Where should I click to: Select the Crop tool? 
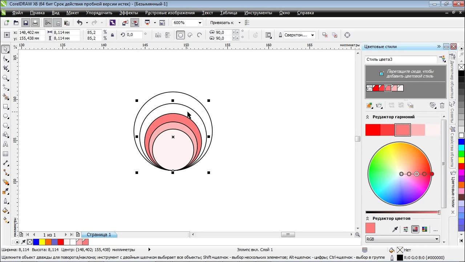pyautogui.click(x=5, y=68)
